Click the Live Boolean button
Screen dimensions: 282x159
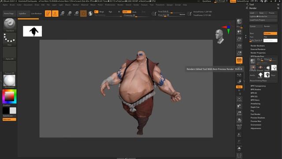tap(36, 14)
